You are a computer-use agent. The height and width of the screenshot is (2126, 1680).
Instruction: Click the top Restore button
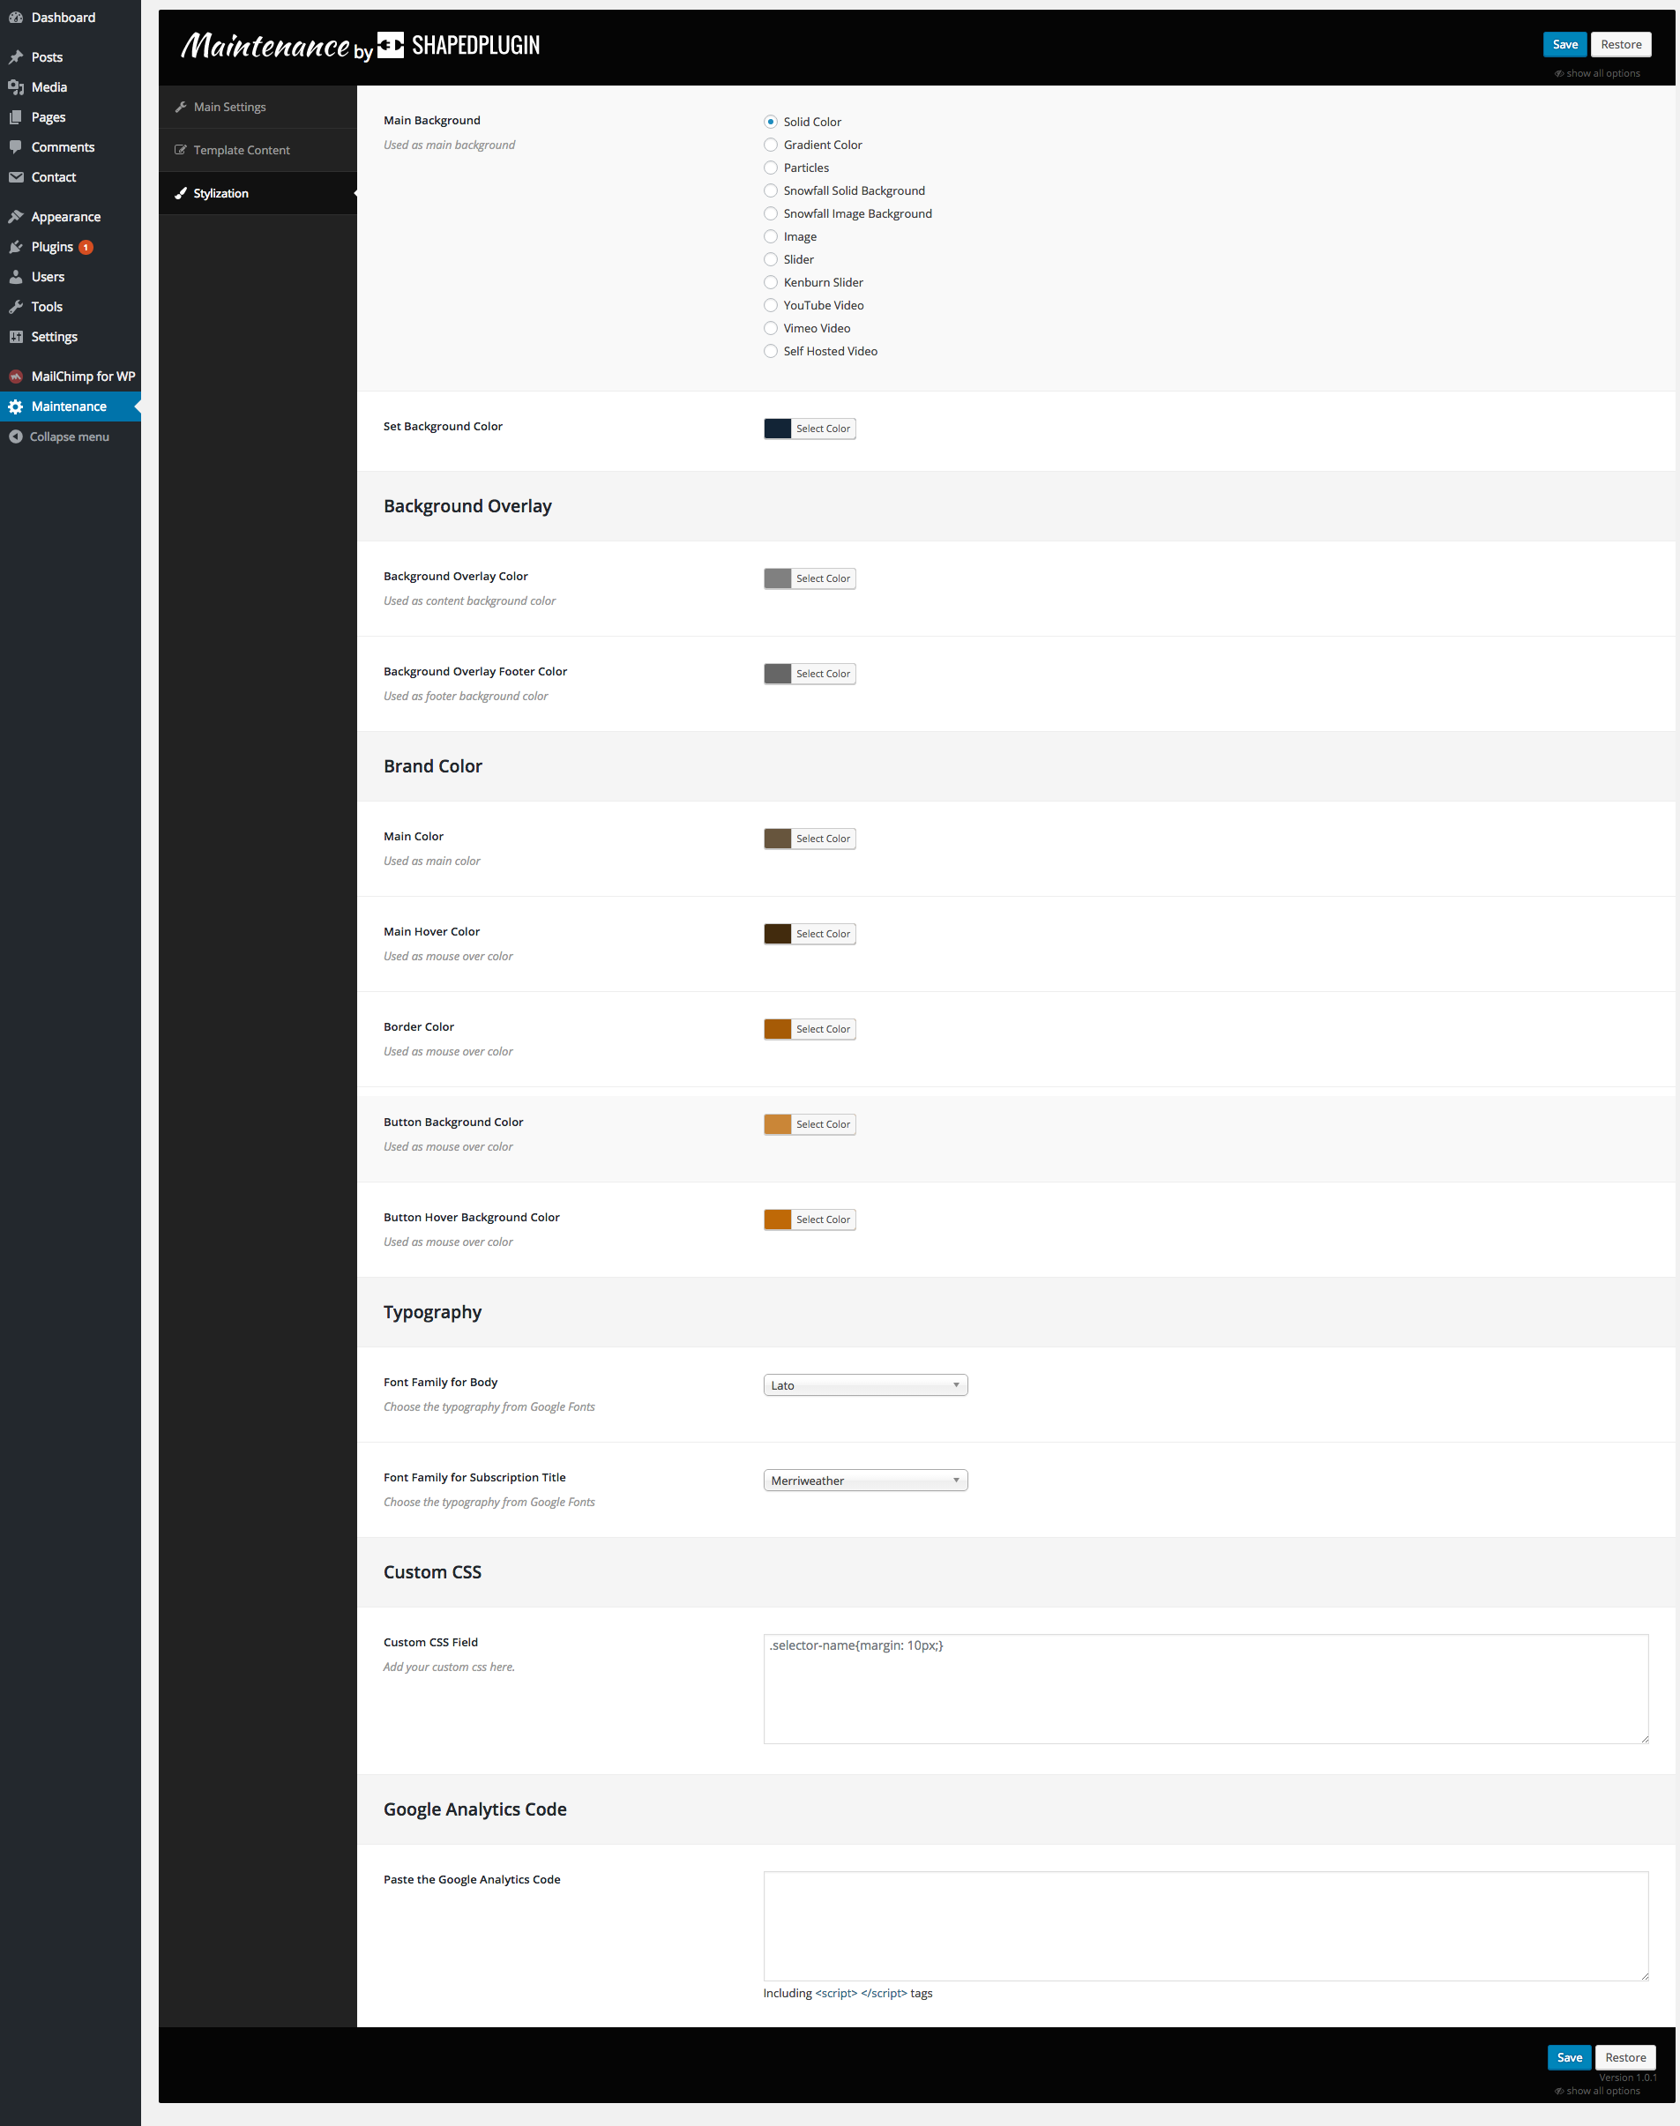click(1621, 44)
